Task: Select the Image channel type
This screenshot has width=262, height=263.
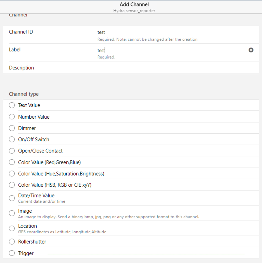Action: click(12, 213)
